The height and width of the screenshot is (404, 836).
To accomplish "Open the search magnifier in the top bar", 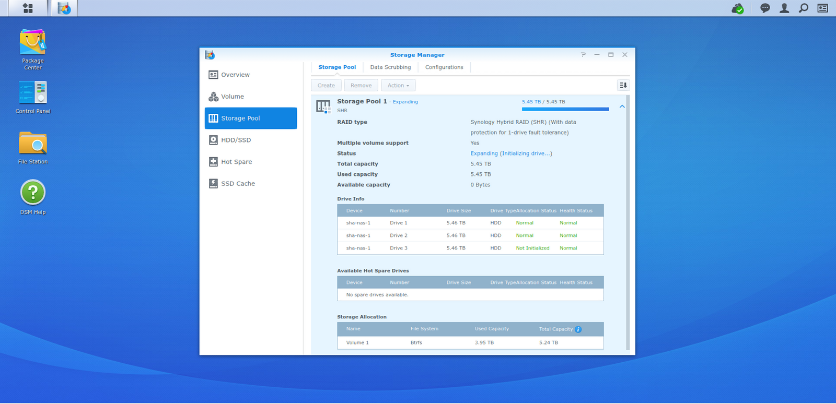I will click(x=804, y=8).
